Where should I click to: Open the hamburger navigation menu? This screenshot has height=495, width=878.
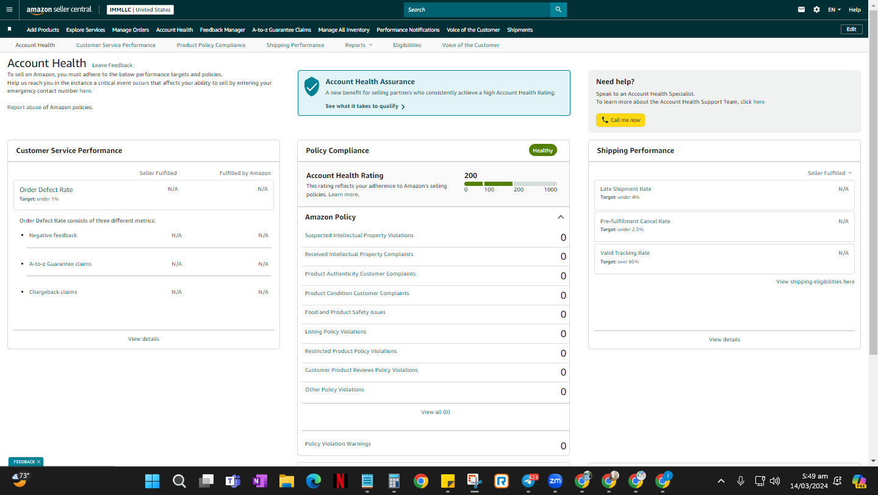coord(9,10)
